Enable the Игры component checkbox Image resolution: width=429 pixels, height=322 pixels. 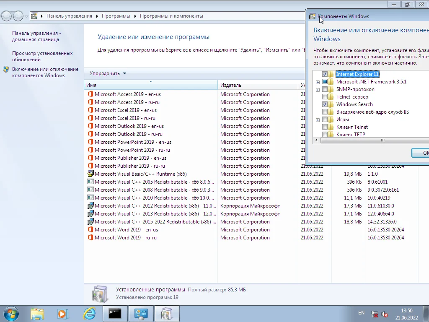tap(325, 119)
